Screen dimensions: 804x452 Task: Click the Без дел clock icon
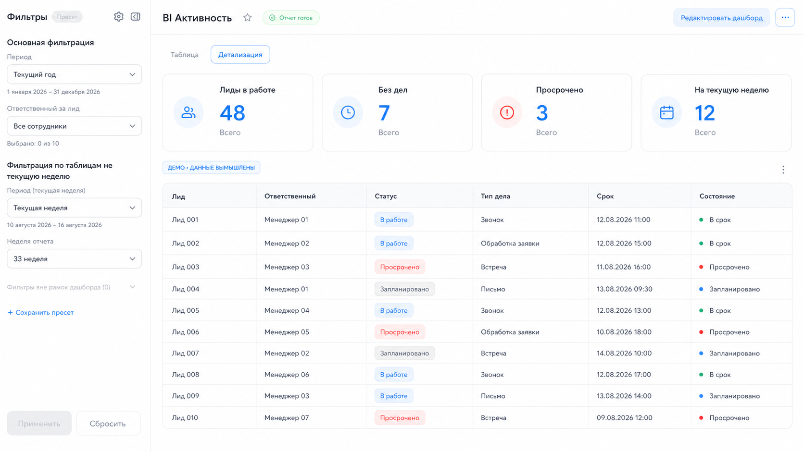pos(348,112)
